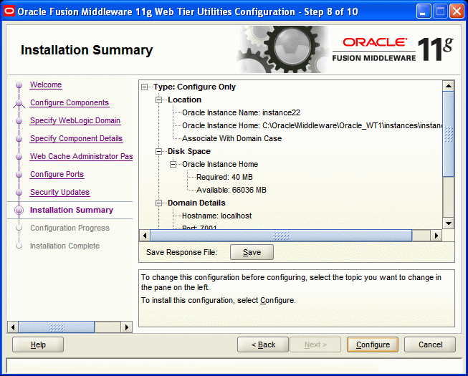Collapse the Oracle Instance Home subnode

click(173, 164)
